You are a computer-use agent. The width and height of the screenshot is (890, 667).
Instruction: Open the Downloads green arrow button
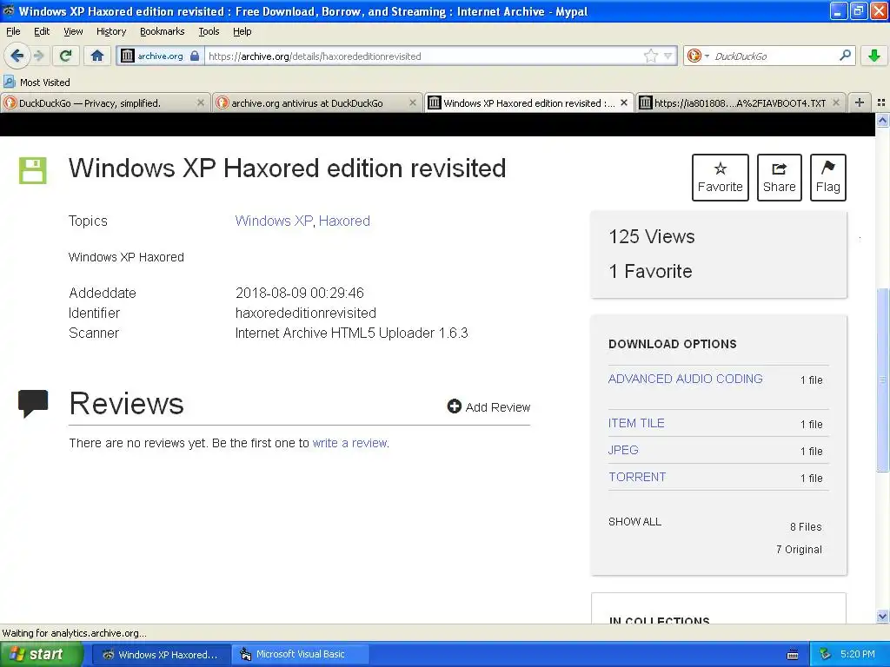(x=874, y=56)
